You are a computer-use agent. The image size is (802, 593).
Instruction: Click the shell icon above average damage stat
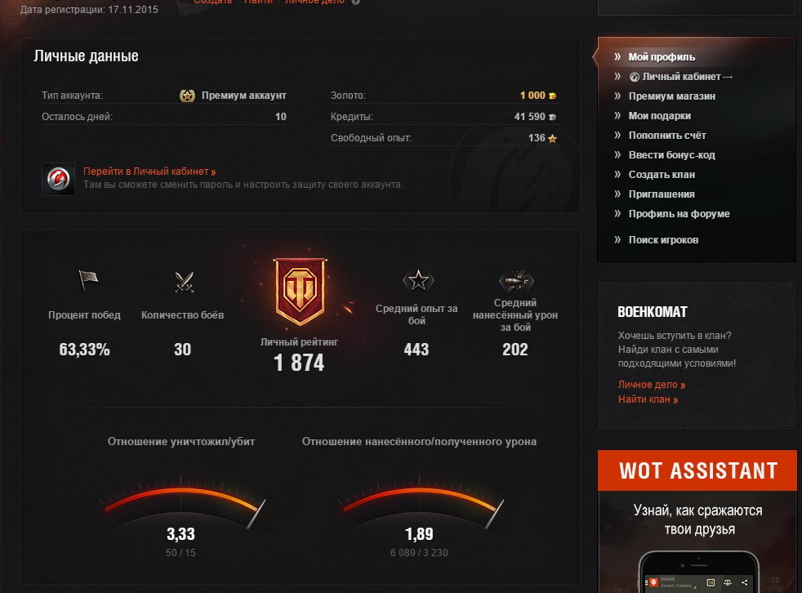tap(516, 280)
